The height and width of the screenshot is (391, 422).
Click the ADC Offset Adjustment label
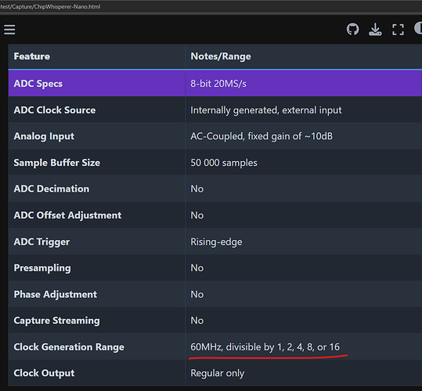pos(67,216)
